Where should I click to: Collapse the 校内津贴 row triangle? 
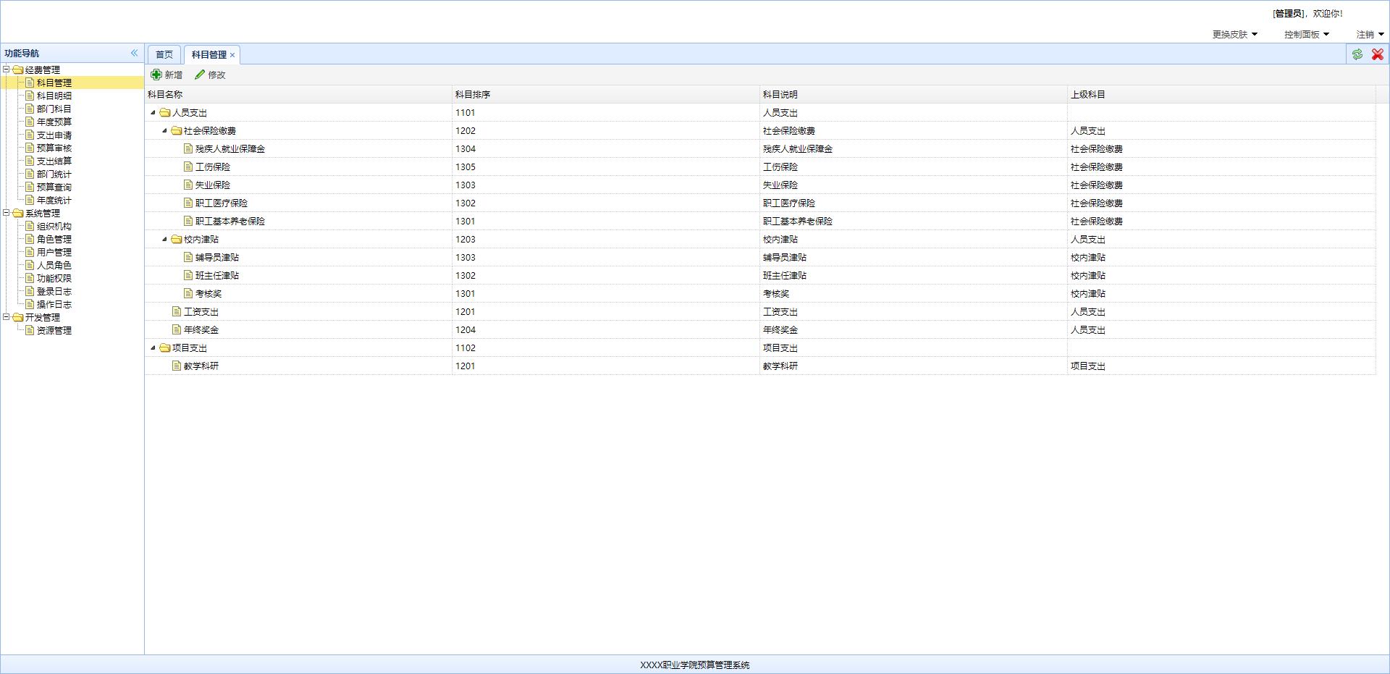[x=164, y=240]
